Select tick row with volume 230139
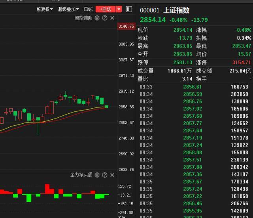This screenshot has height=218, width=253. pyautogui.click(x=194, y=160)
